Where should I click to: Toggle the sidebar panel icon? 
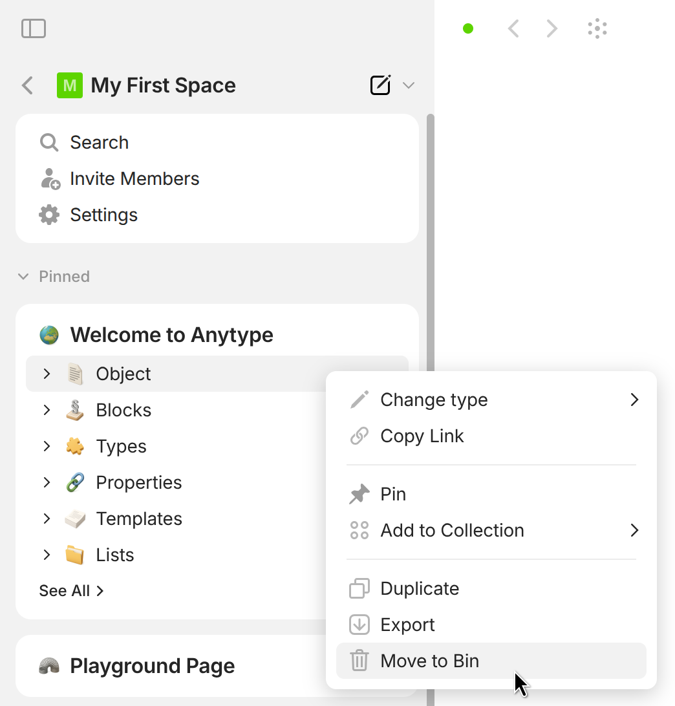(34, 28)
